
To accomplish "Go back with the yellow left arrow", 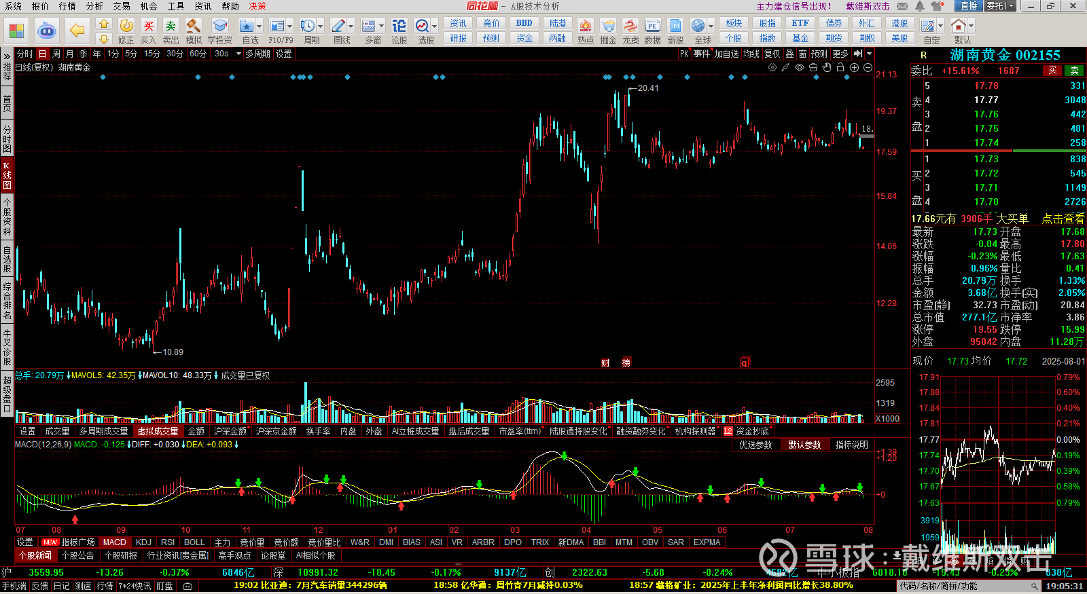I will pos(77,31).
